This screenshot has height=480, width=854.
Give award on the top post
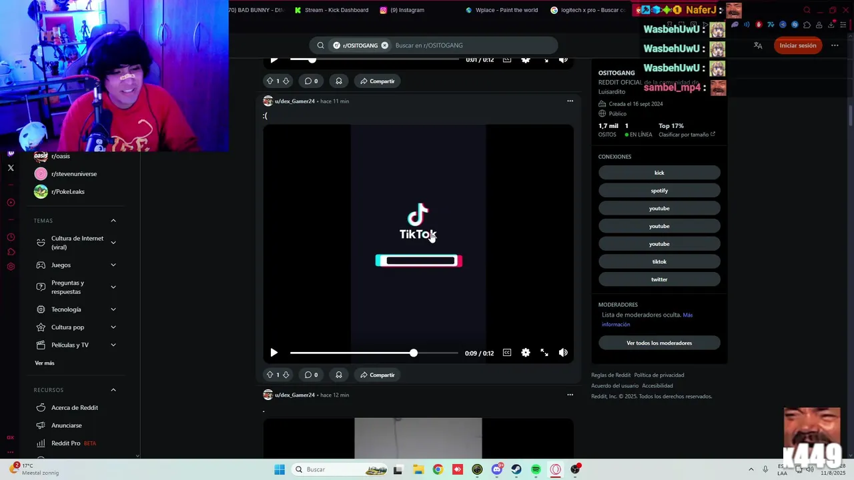[x=339, y=81]
